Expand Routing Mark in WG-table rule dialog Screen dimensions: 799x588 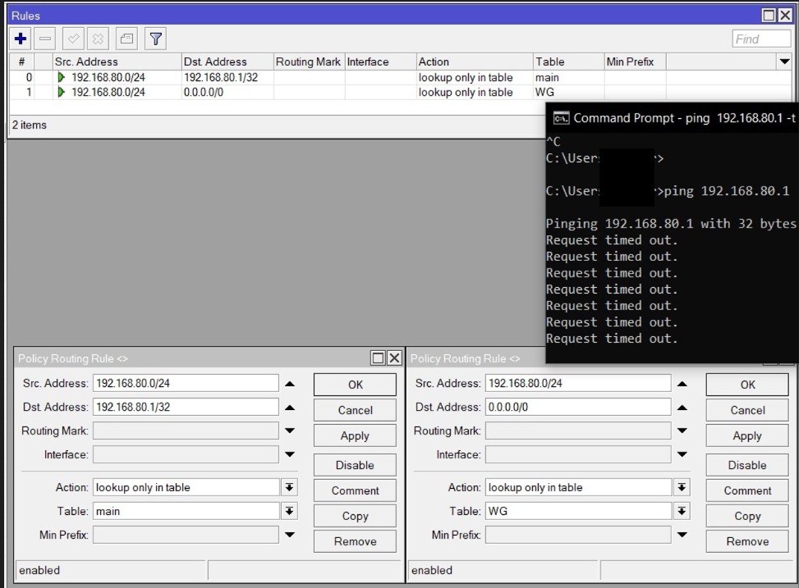(682, 431)
